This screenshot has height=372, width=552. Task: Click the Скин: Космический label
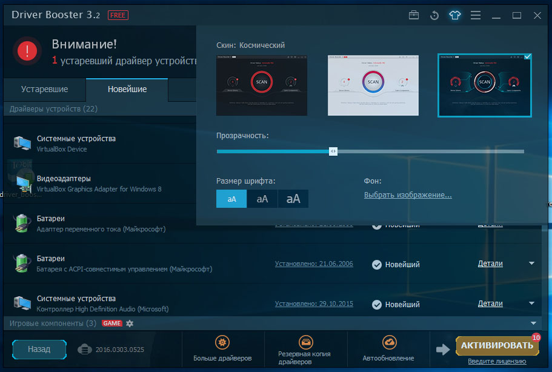point(250,45)
